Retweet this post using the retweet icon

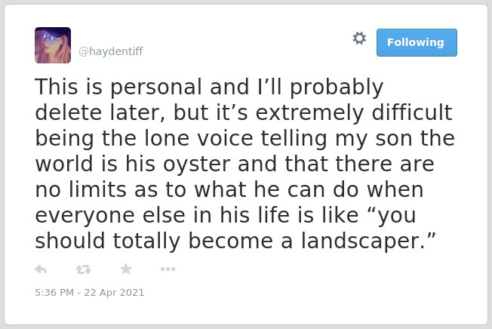click(84, 269)
